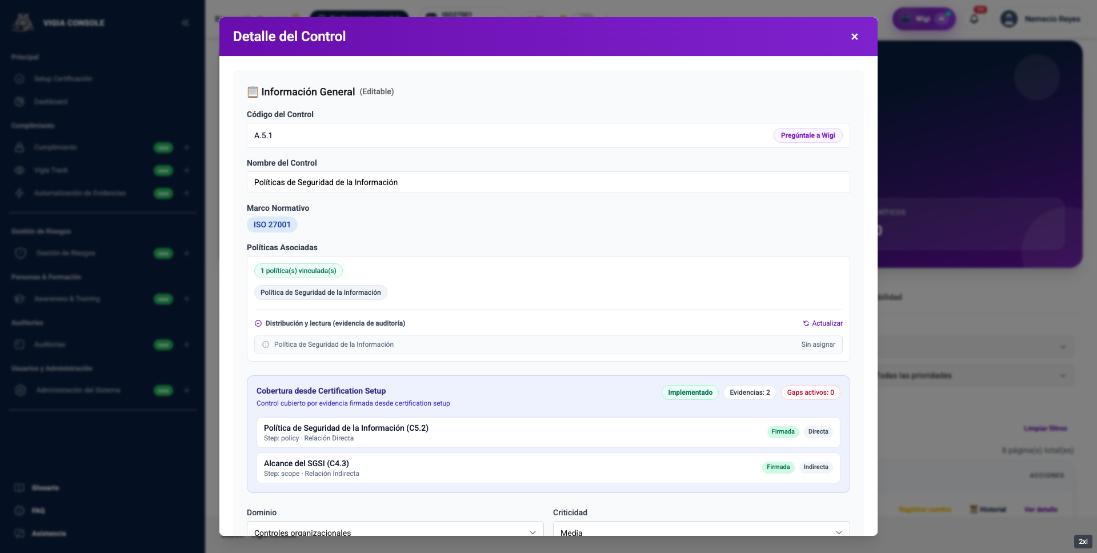Click the Asistencia icon in the sidebar
The image size is (1097, 553).
pos(19,534)
